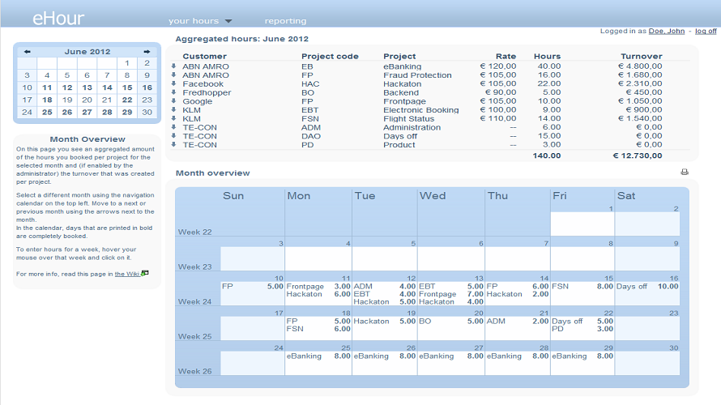Select June 11 in the small calendar
The image size is (721, 405).
[x=47, y=87]
